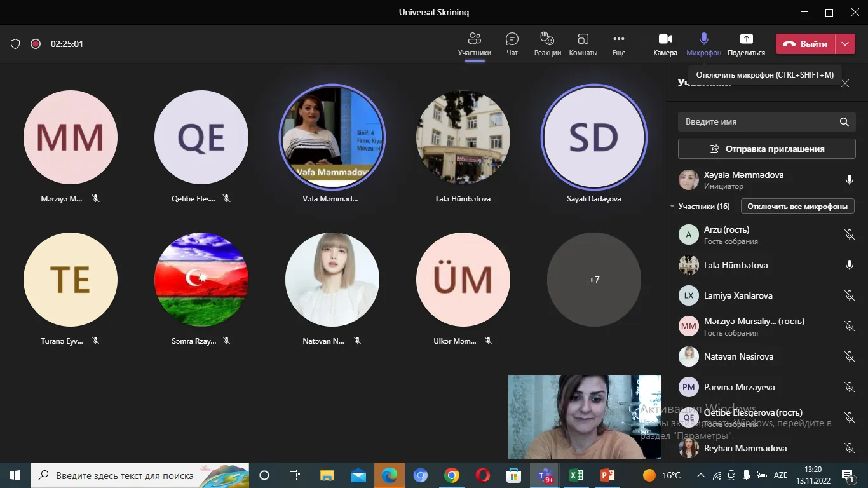
Task: Select Natəvan Nəsirova in participants list
Action: [x=738, y=356]
